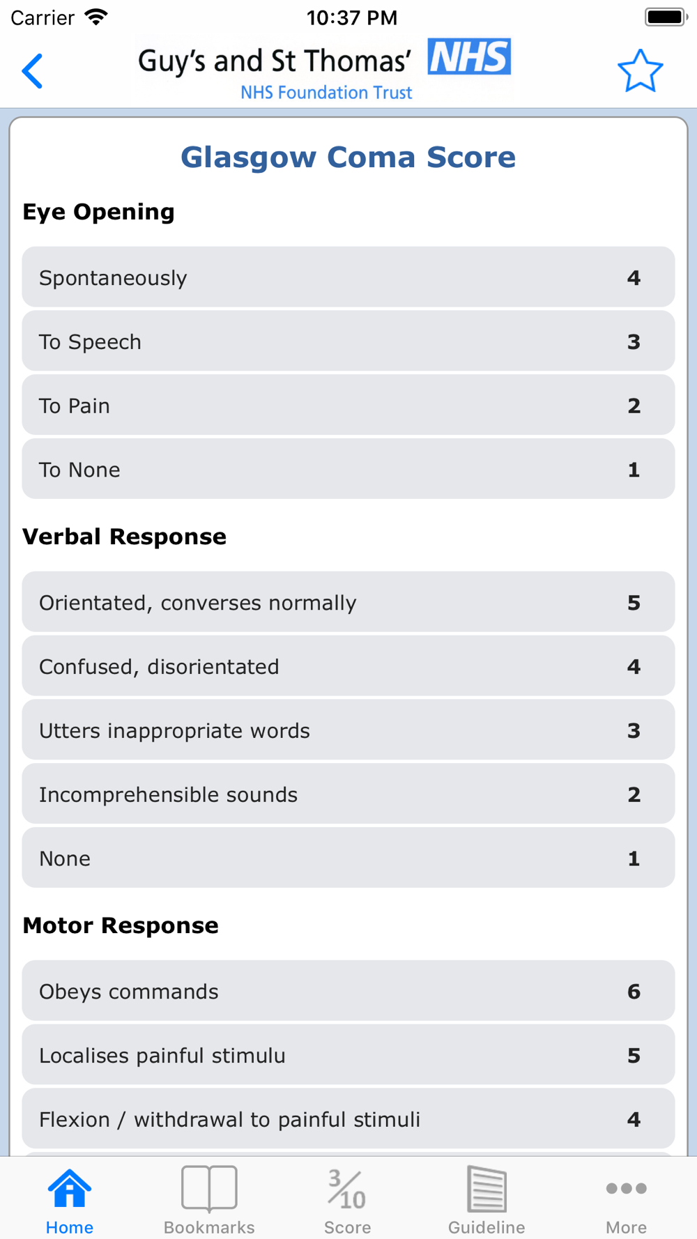
Task: Choose Incomprehensible sounds option
Action: [348, 794]
